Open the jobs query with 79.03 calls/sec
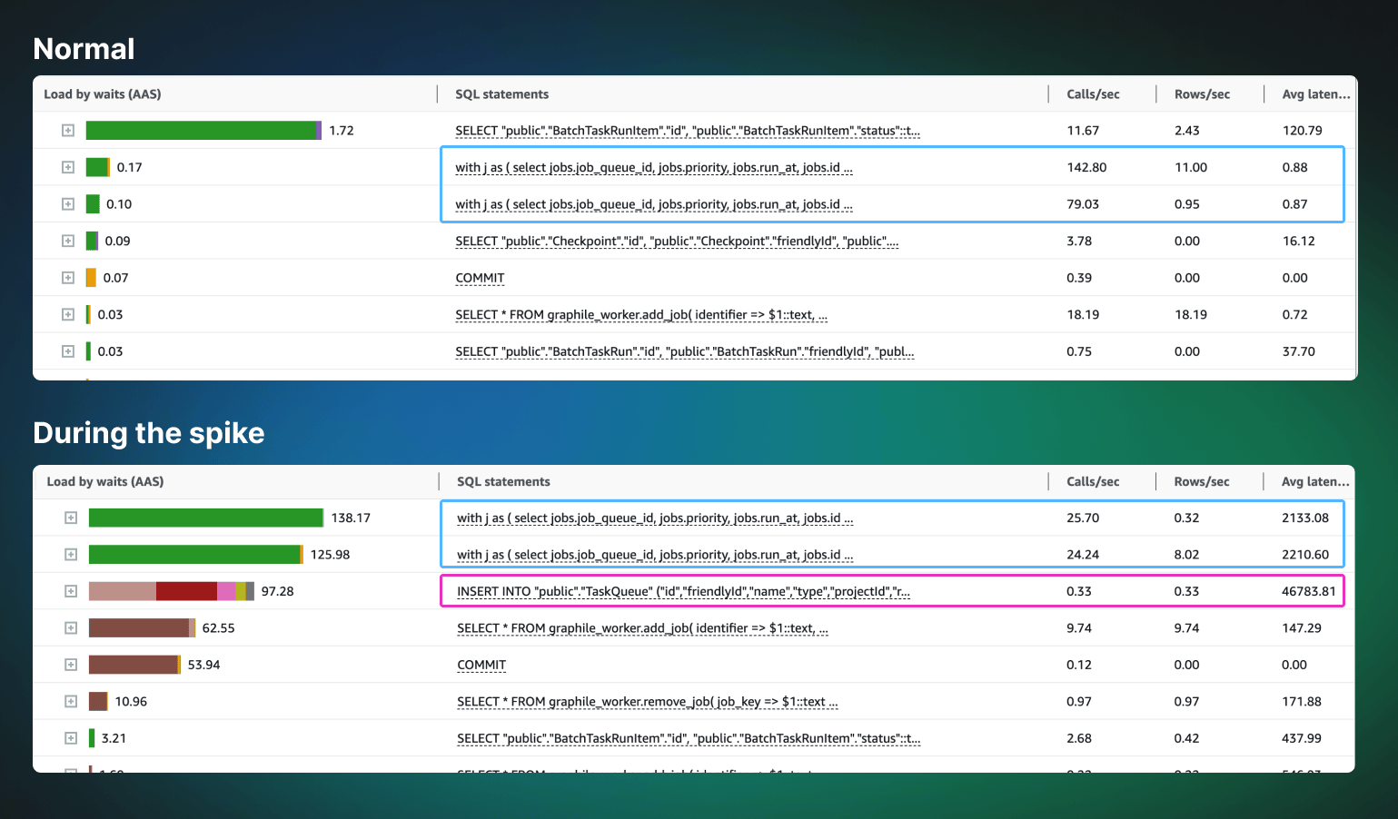 654,204
